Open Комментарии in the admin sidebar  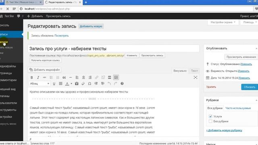tap(8, 80)
